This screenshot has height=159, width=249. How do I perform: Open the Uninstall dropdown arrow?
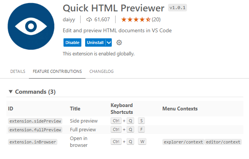(109, 43)
